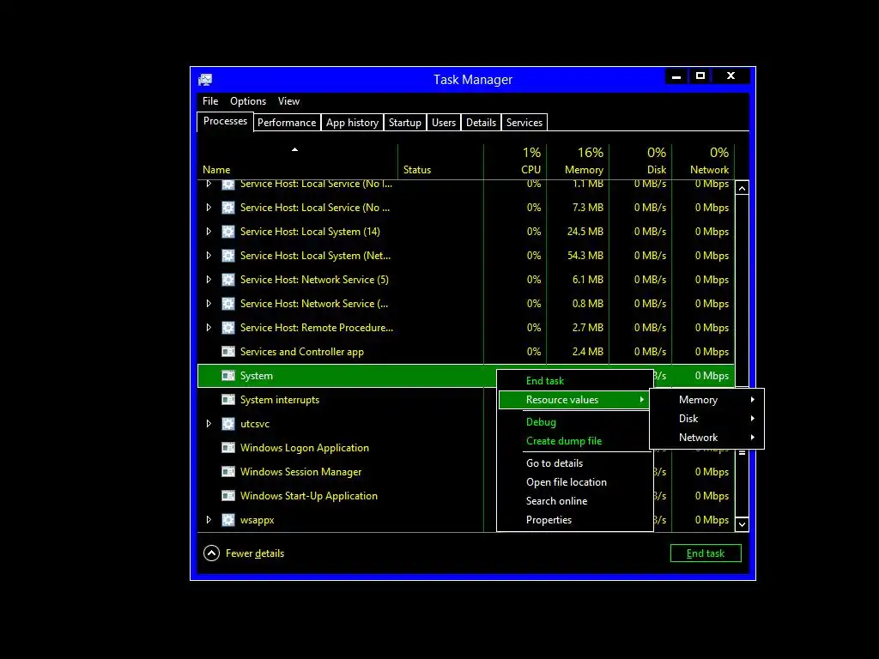The width and height of the screenshot is (879, 659).
Task: Click the icon of Service Host: Remote Procedure...
Action: (x=228, y=328)
